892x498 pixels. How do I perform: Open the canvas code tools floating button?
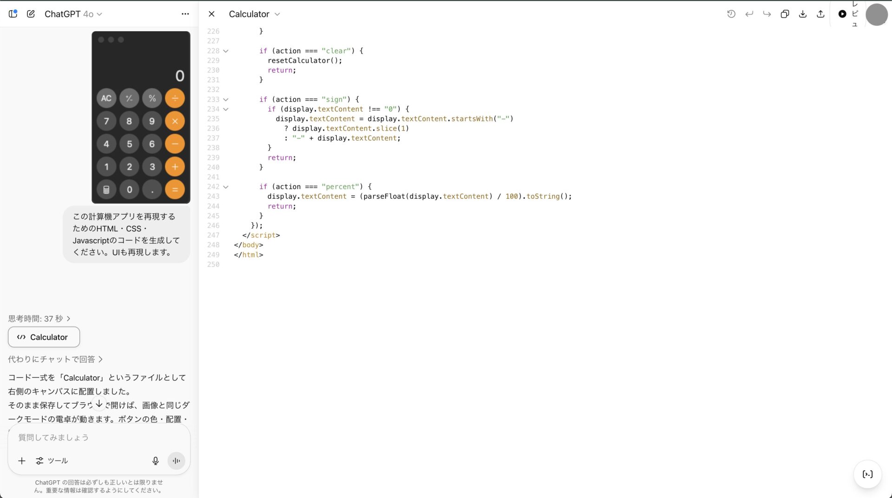click(867, 474)
